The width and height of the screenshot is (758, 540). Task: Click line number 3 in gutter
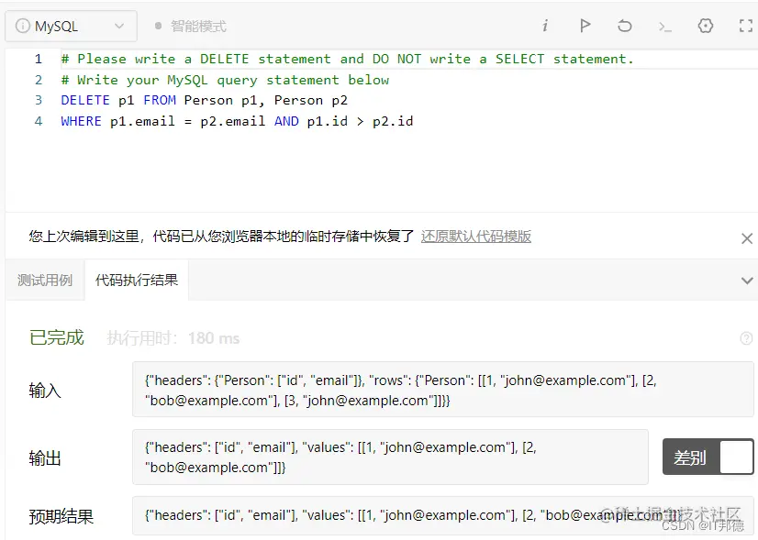click(39, 101)
